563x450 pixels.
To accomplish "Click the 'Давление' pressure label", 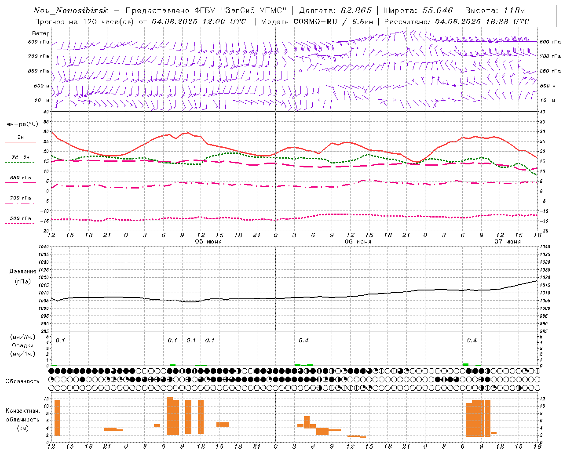I will (23, 272).
